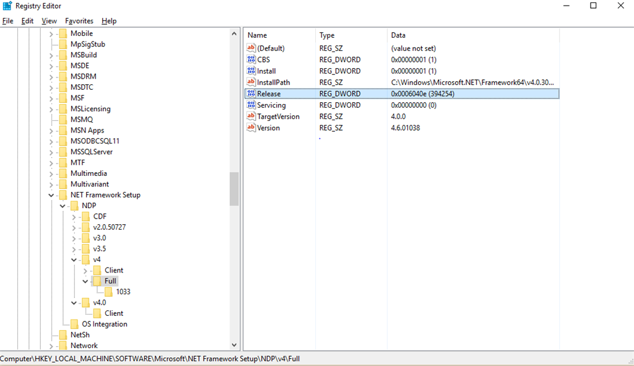Image resolution: width=634 pixels, height=366 pixels.
Task: Open the View menu
Action: [49, 20]
